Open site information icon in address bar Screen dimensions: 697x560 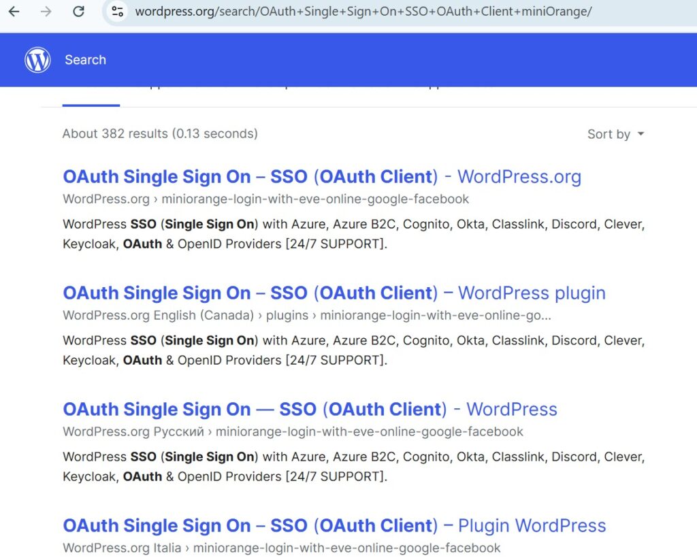point(117,11)
